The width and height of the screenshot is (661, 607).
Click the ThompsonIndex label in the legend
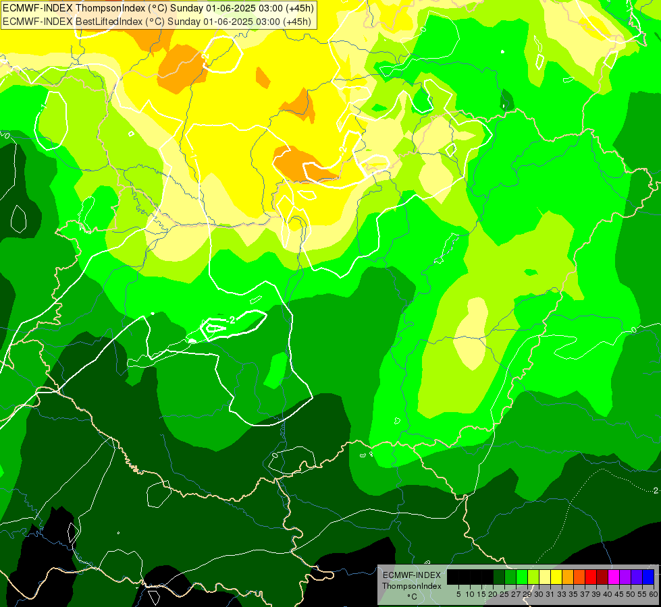click(412, 586)
